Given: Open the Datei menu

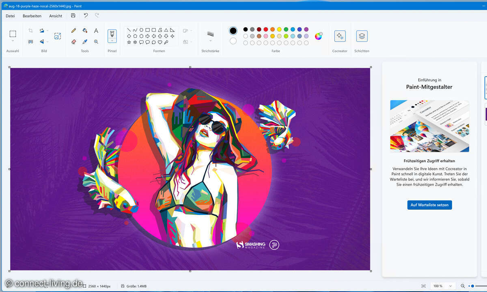Looking at the screenshot, I should [x=10, y=16].
